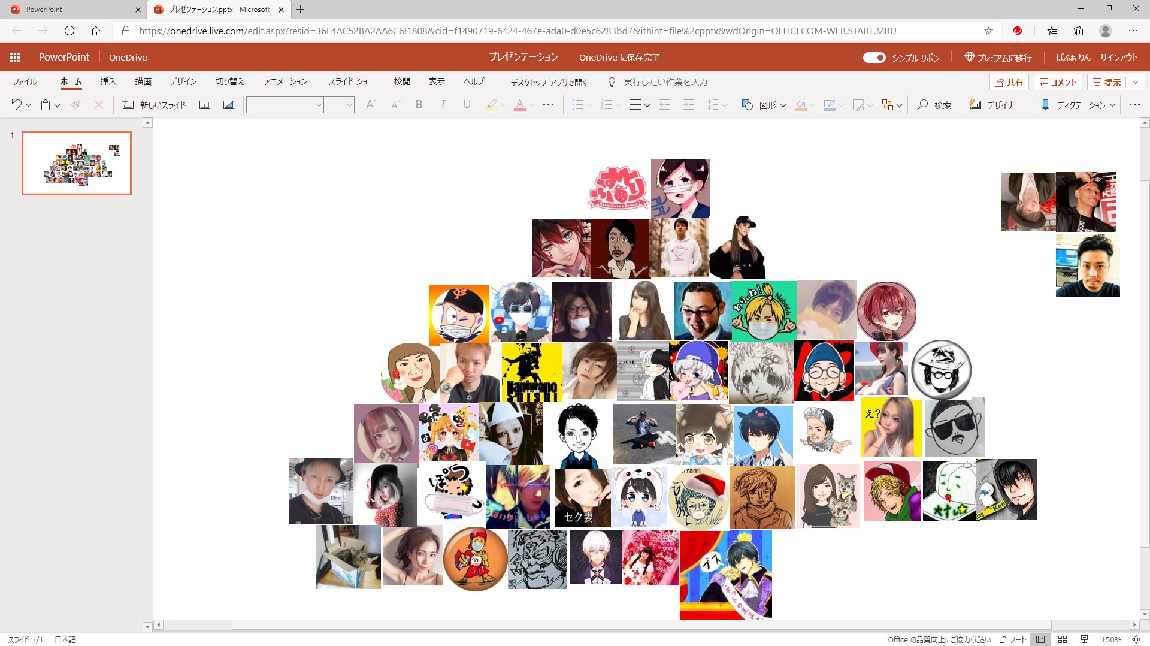Apply Underline formatting

pos(467,105)
